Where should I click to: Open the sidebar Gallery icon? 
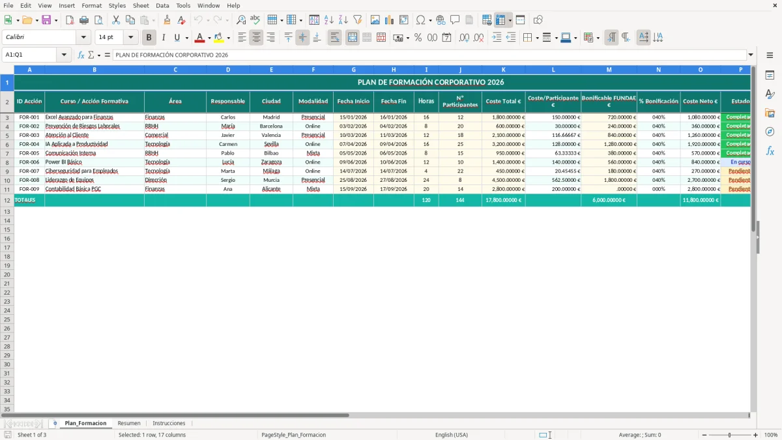click(x=770, y=113)
